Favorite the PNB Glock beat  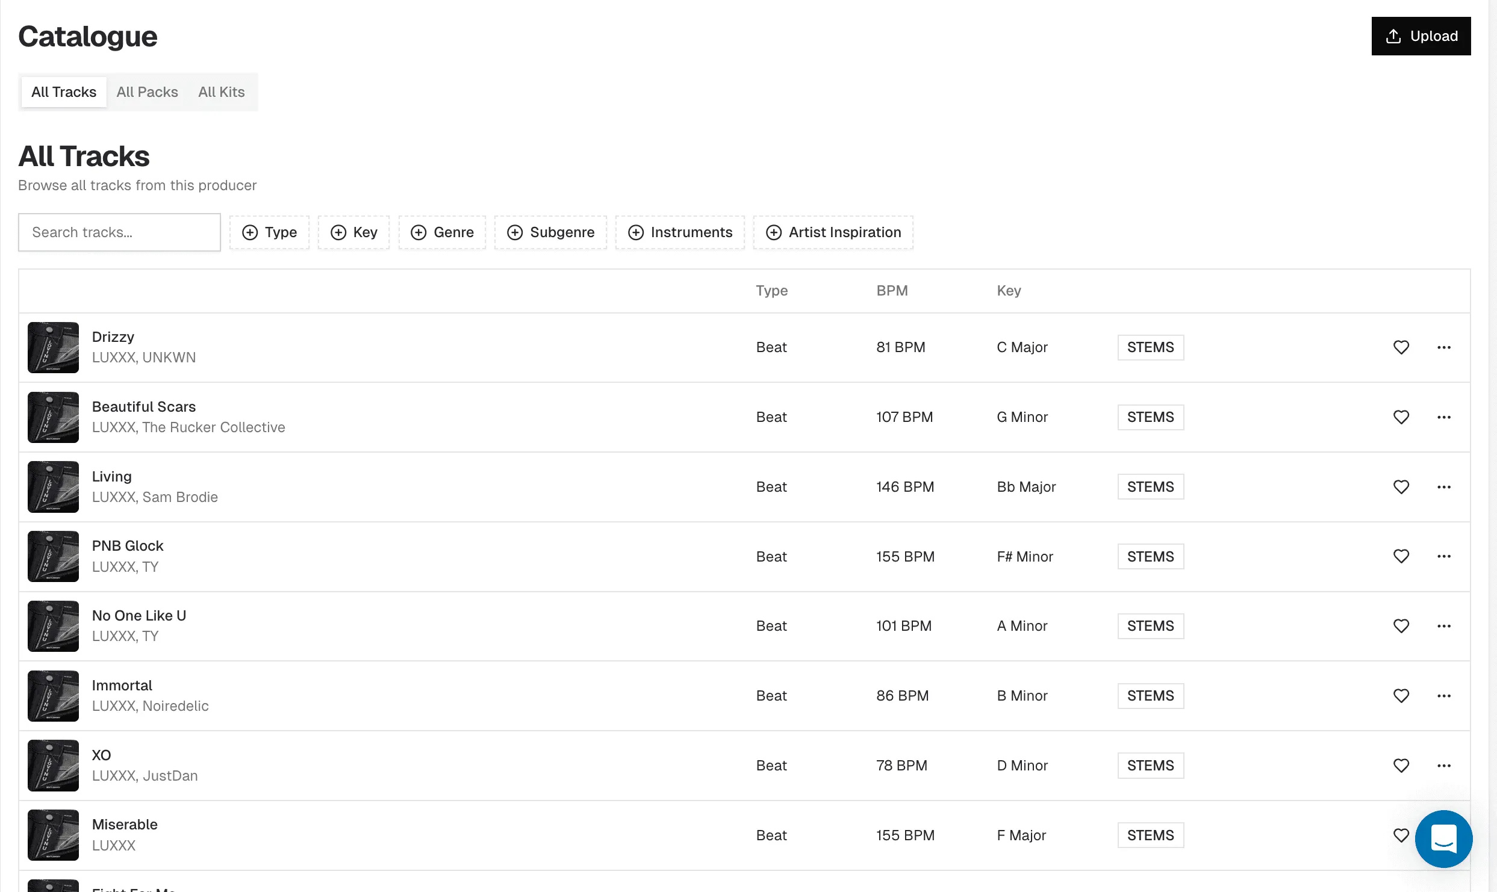pos(1401,556)
